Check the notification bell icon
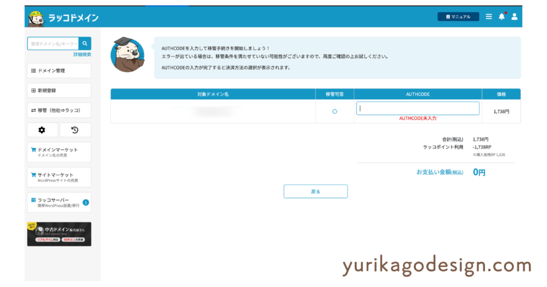 pyautogui.click(x=502, y=17)
